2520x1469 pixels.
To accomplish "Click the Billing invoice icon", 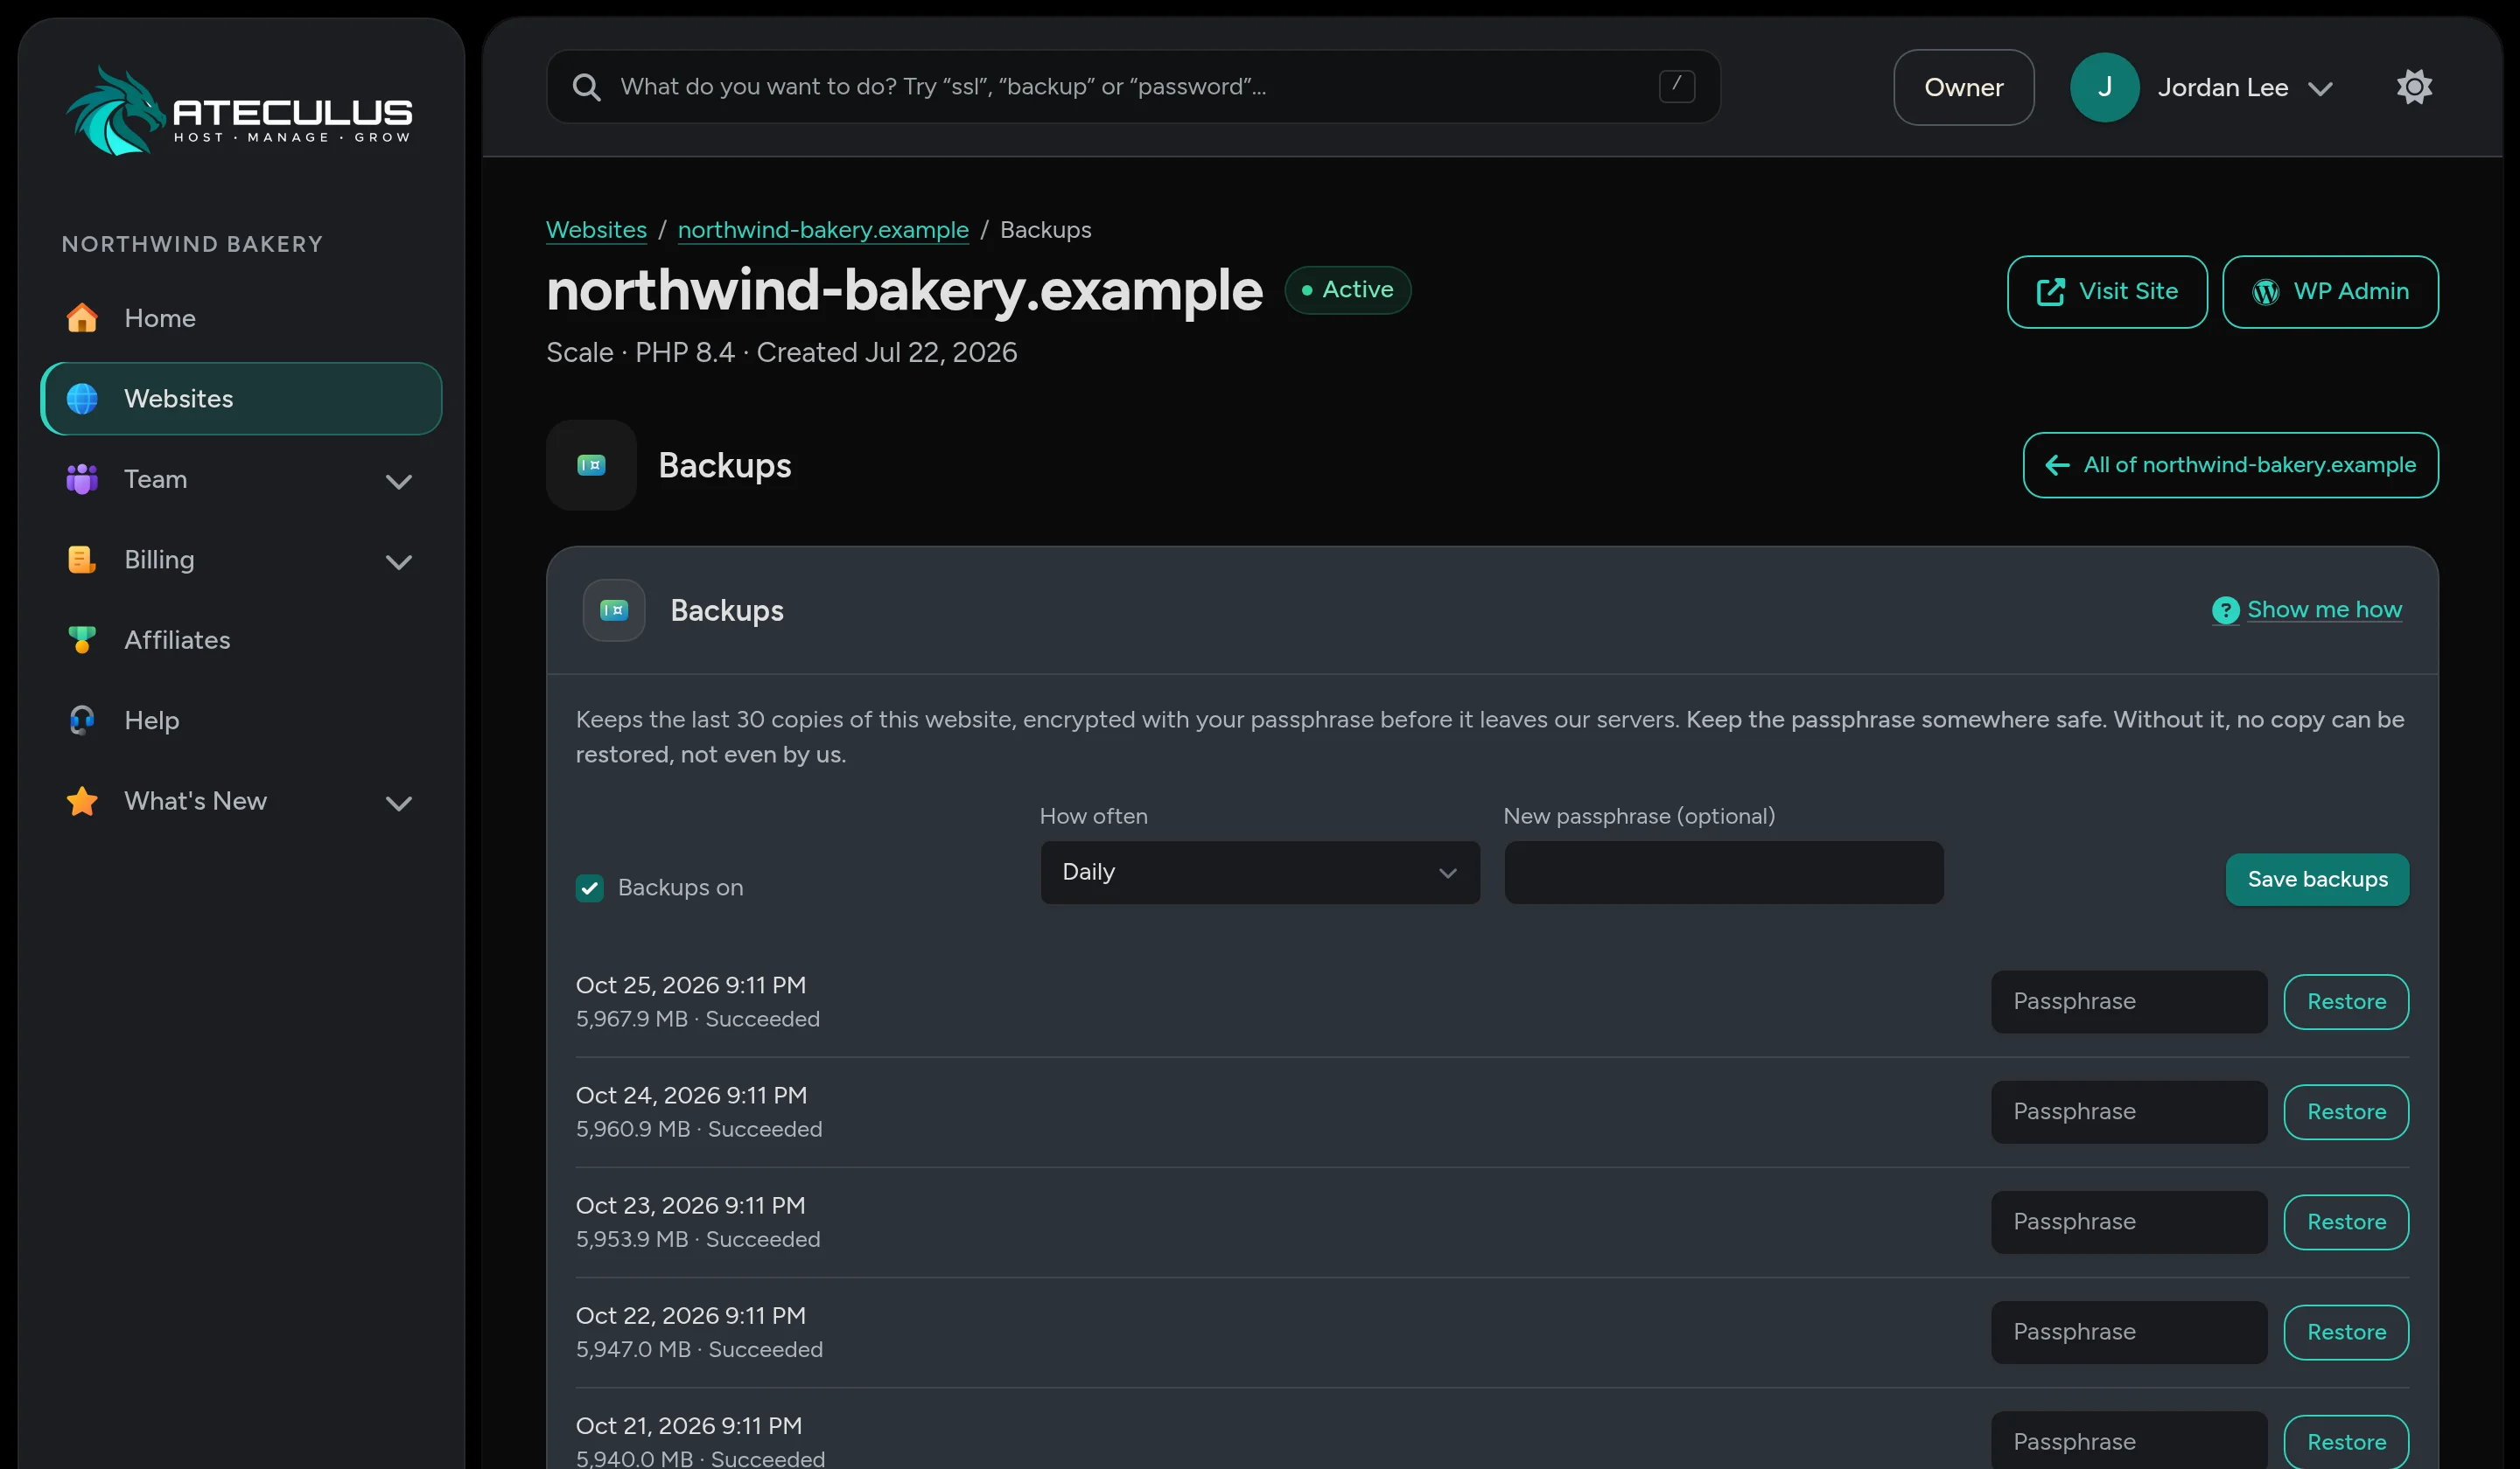I will point(82,560).
